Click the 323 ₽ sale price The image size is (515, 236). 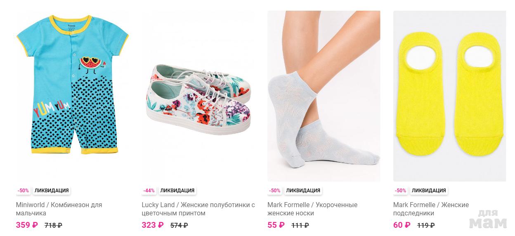[x=153, y=225]
